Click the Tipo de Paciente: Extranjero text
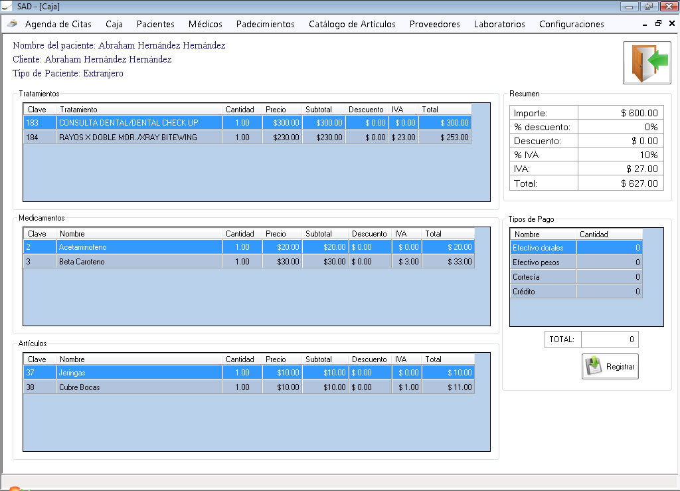 [68, 73]
